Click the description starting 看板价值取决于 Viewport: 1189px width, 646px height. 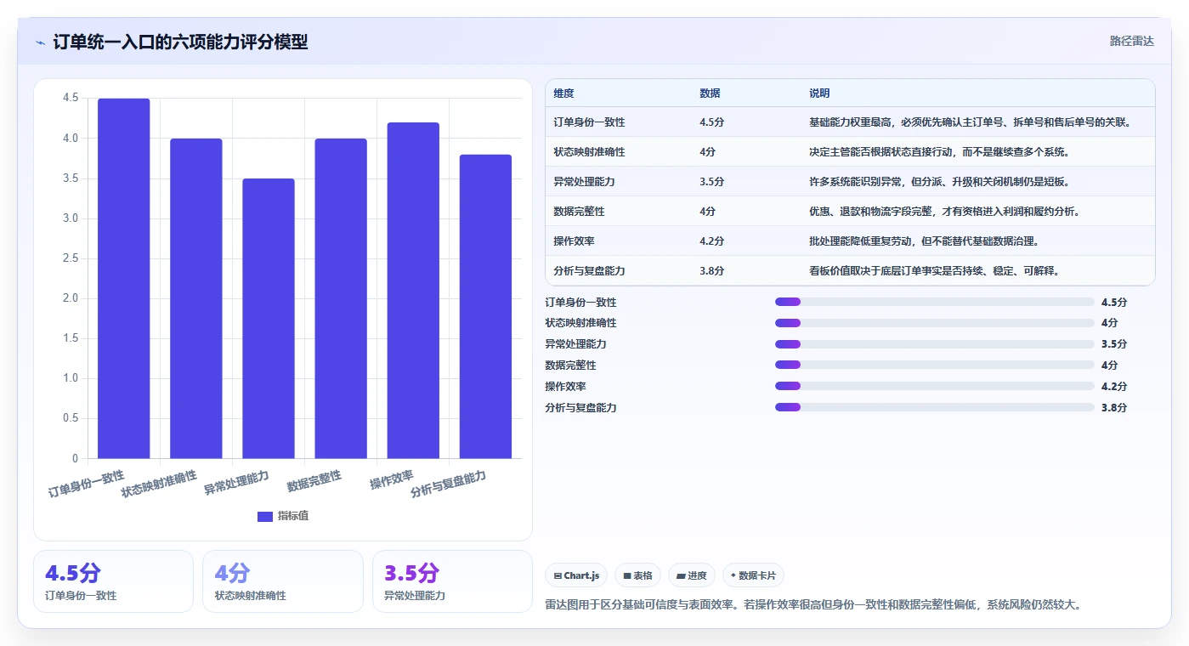pyautogui.click(x=934, y=271)
